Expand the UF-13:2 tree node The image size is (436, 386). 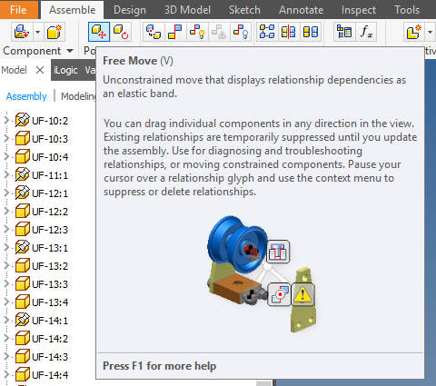pyautogui.click(x=6, y=265)
